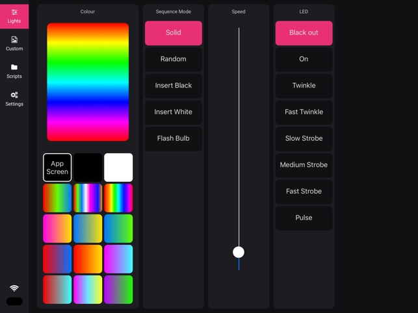The height and width of the screenshot is (313, 418).
Task: Select the full rainbow spectrum swatch
Action: click(x=118, y=198)
